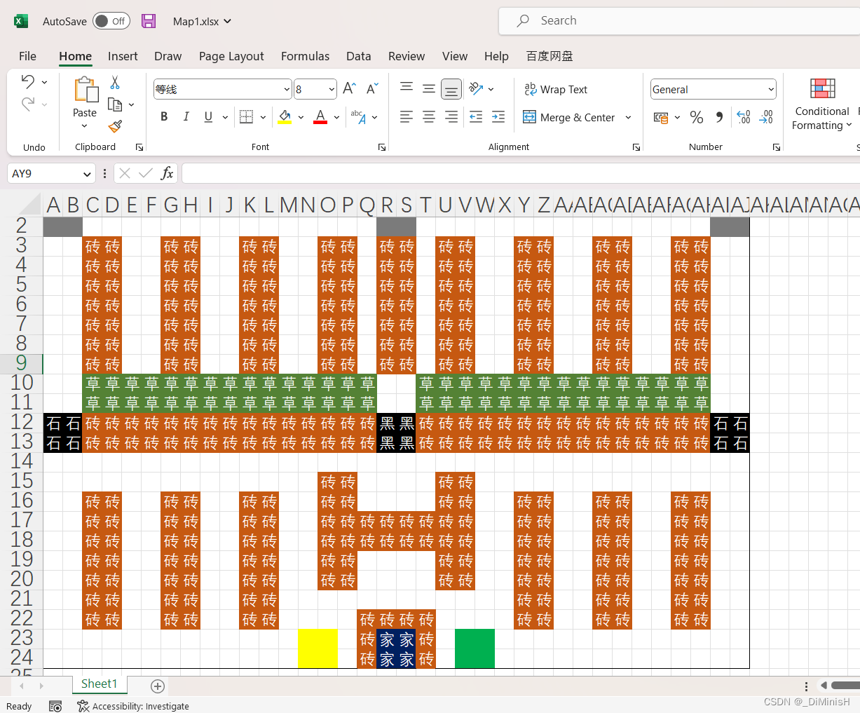Open Font settings dialog launcher

click(382, 147)
